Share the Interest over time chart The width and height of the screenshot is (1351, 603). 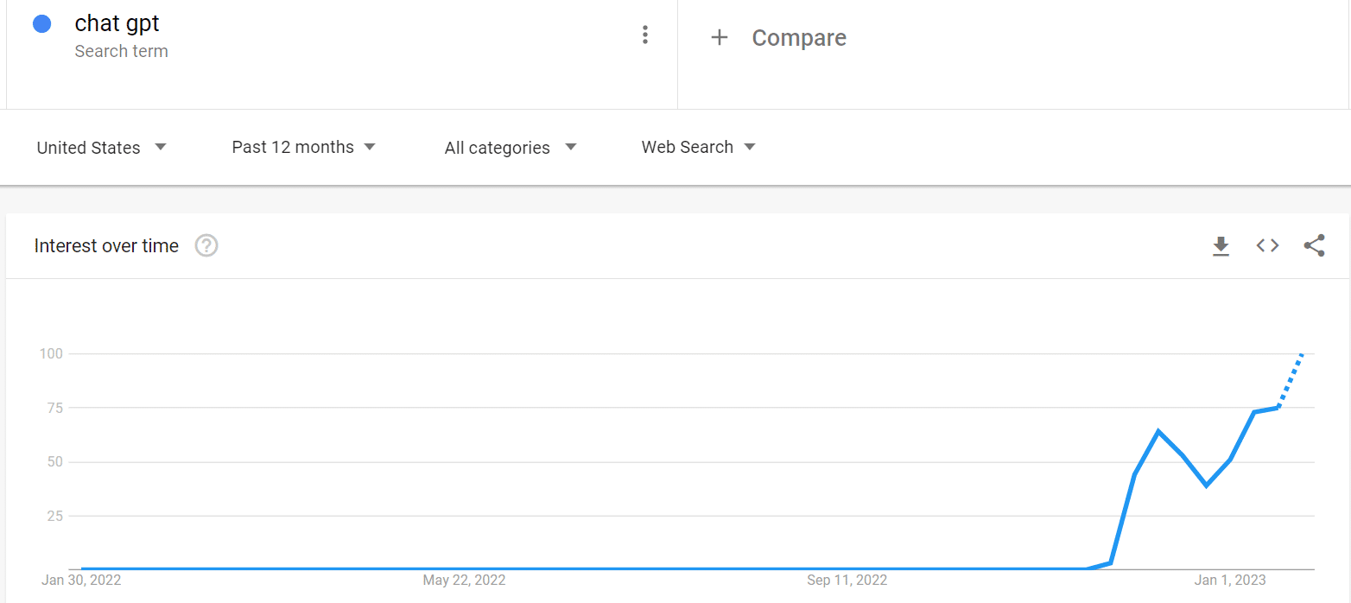coord(1314,245)
